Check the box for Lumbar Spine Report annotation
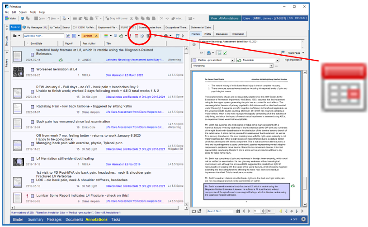Viewport: 368px width, 227px height. coord(33,196)
